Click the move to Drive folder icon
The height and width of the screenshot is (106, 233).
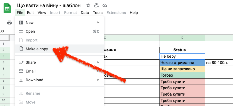(x=96, y=5)
